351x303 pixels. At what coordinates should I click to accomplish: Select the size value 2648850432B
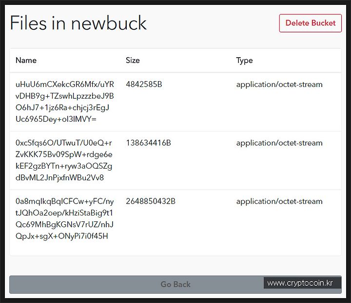(151, 201)
